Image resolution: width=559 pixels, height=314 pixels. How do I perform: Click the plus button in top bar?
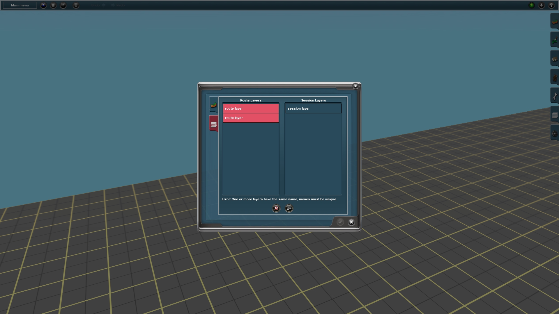[x=542, y=5]
